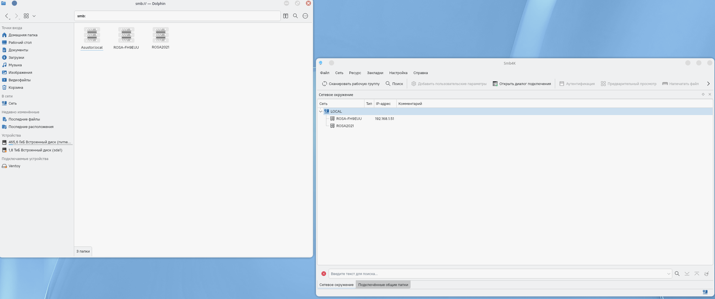The height and width of the screenshot is (299, 715).
Task: Collapse the LOCAL workgroup tree node
Action: 321,111
